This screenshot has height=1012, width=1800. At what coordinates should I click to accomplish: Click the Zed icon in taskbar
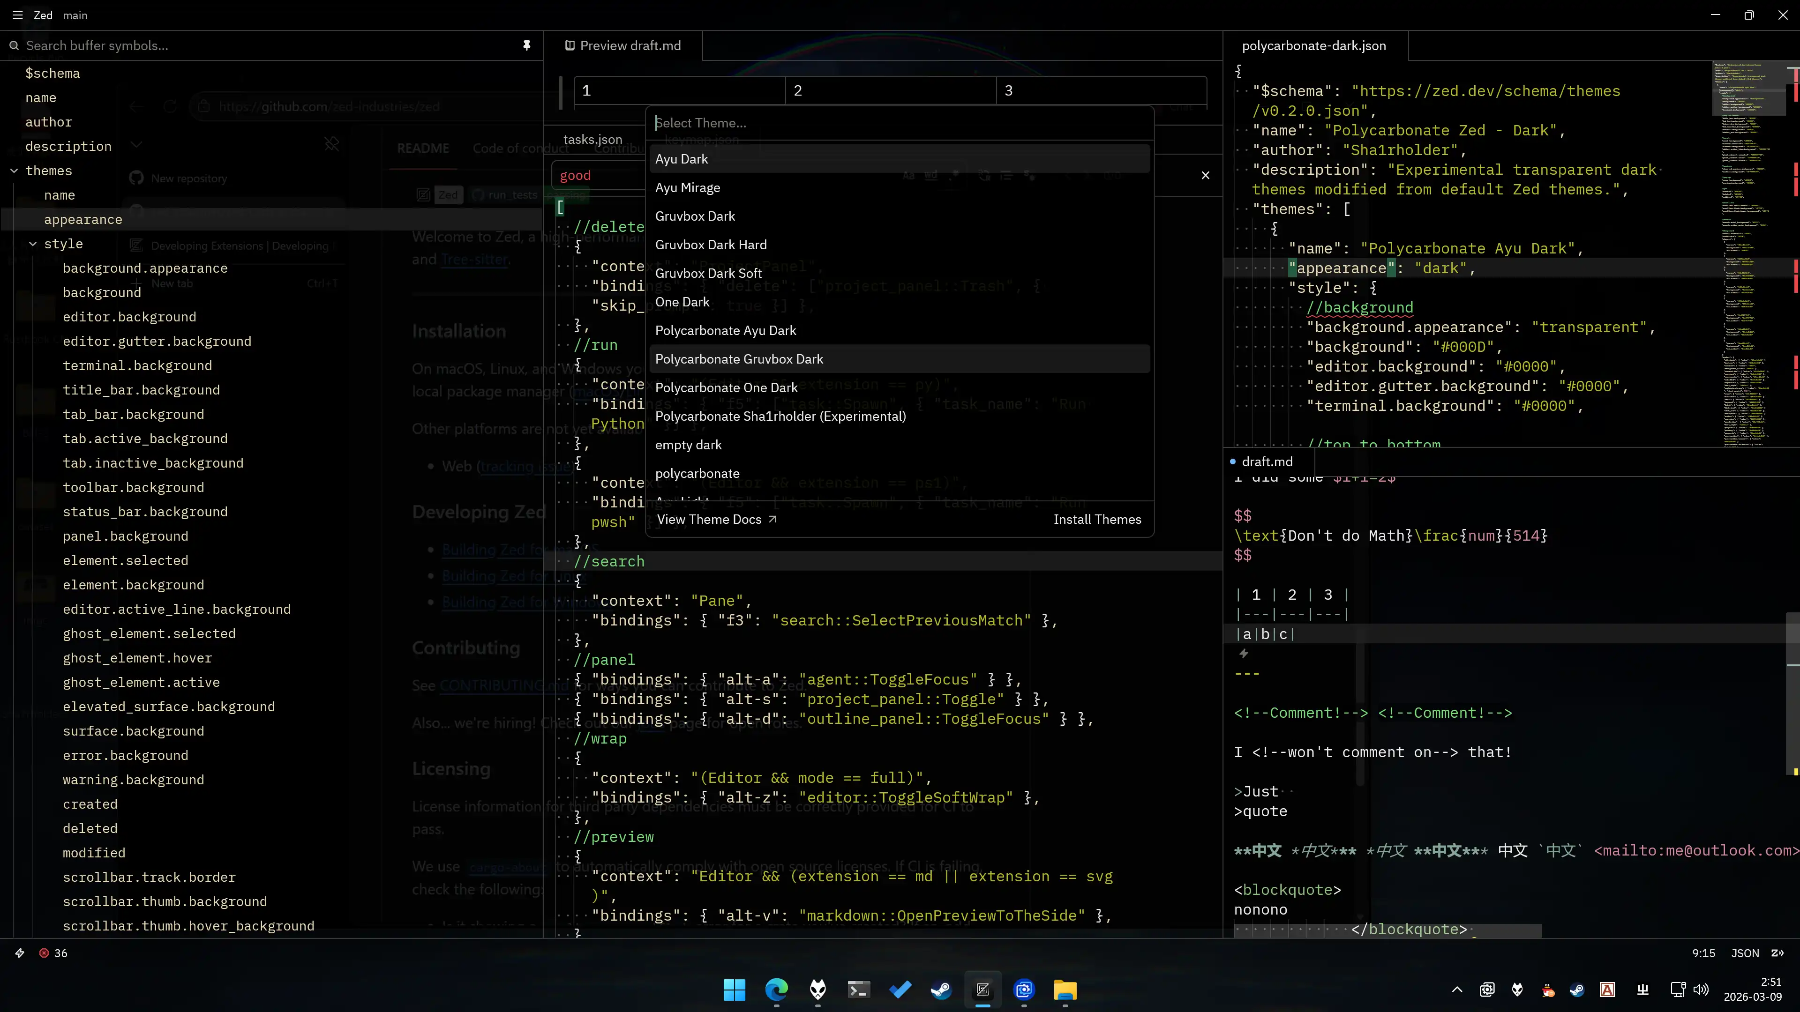(x=982, y=990)
